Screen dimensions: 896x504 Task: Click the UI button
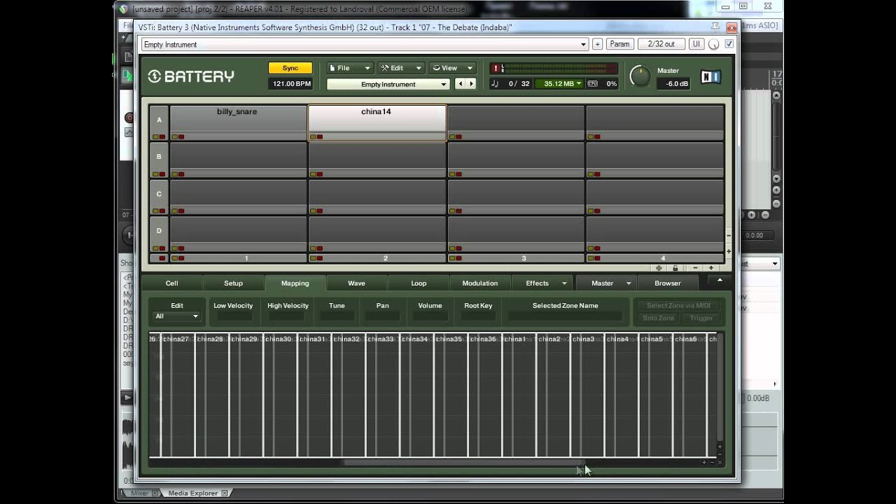(696, 44)
